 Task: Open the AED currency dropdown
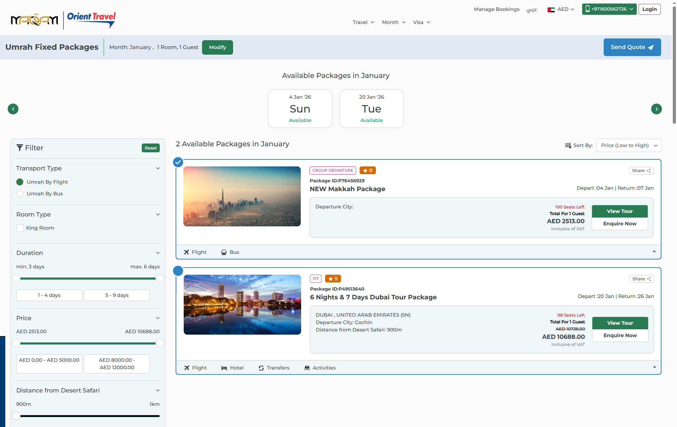point(561,9)
